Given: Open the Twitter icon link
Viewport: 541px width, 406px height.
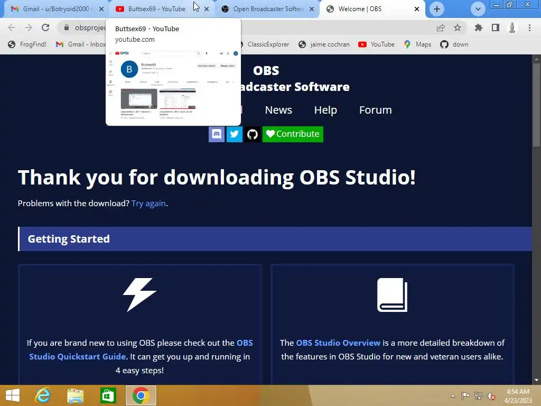Looking at the screenshot, I should tap(234, 134).
